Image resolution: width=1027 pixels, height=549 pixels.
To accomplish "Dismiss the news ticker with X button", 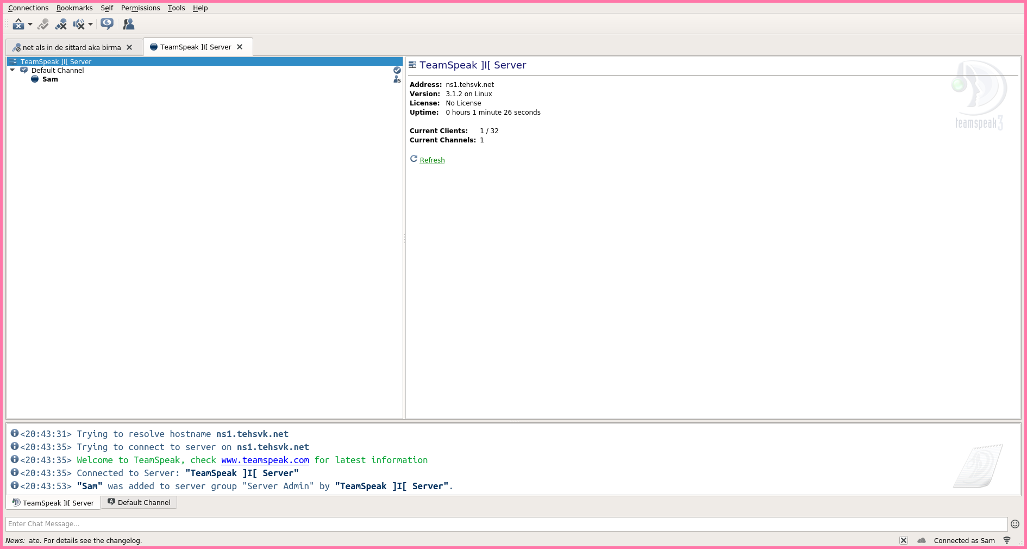I will [x=903, y=540].
